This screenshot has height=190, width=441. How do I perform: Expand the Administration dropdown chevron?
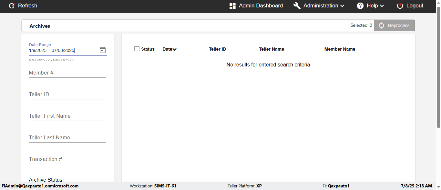click(342, 6)
